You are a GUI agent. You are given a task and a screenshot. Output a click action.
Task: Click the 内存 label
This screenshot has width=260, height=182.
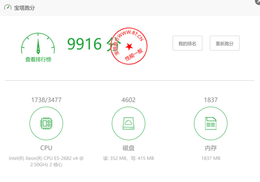coord(210,148)
